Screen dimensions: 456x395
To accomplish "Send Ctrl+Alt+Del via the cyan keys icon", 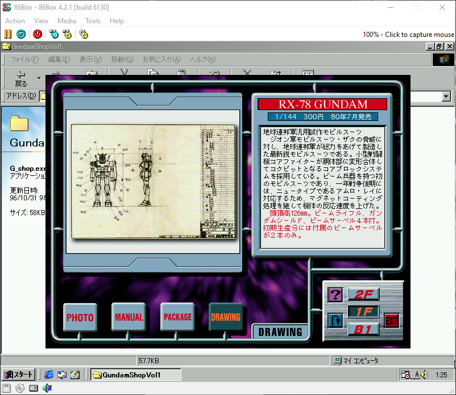I will click(x=54, y=34).
